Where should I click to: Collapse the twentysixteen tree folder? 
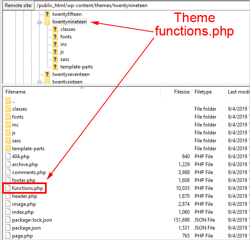tap(39, 82)
